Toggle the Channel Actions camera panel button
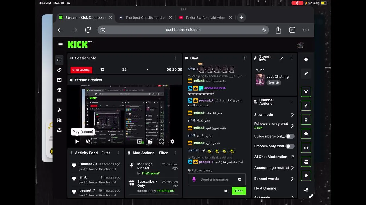This screenshot has height=205, width=366. click(x=306, y=162)
